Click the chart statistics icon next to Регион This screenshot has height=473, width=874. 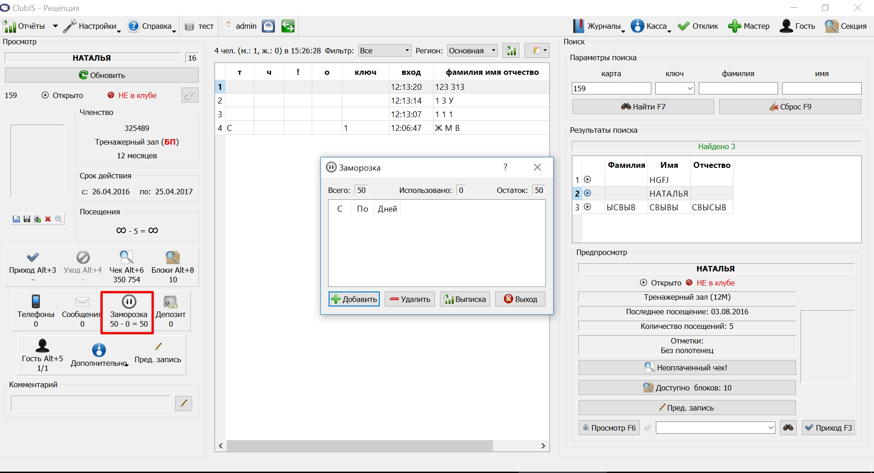[511, 51]
